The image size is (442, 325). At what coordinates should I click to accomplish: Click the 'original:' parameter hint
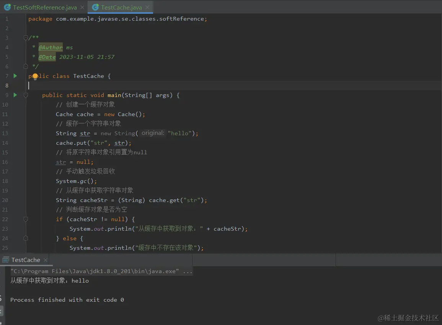click(x=153, y=133)
